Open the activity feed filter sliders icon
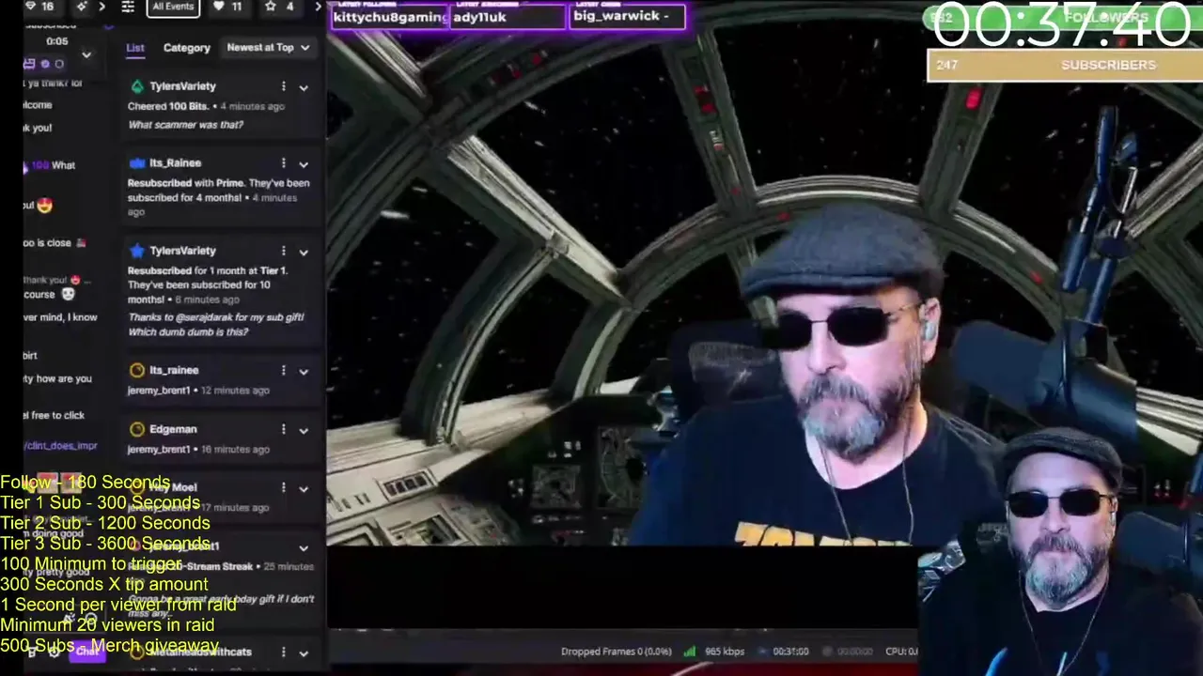Screen dimensions: 1203x676 click(x=128, y=7)
